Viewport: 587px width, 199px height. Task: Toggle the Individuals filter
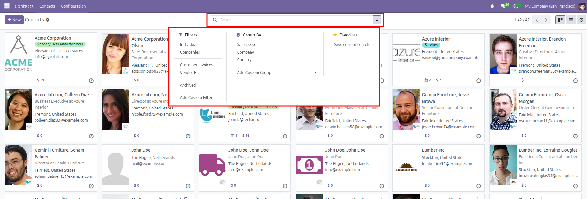point(189,44)
